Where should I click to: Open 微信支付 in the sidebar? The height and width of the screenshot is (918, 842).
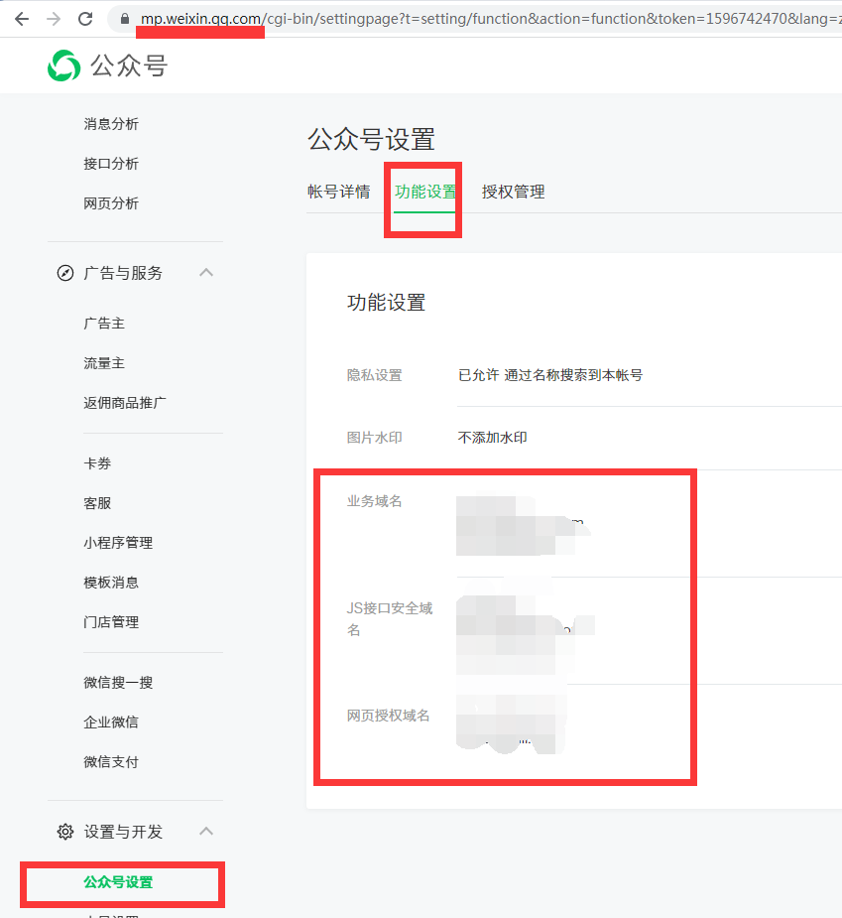pyautogui.click(x=111, y=762)
